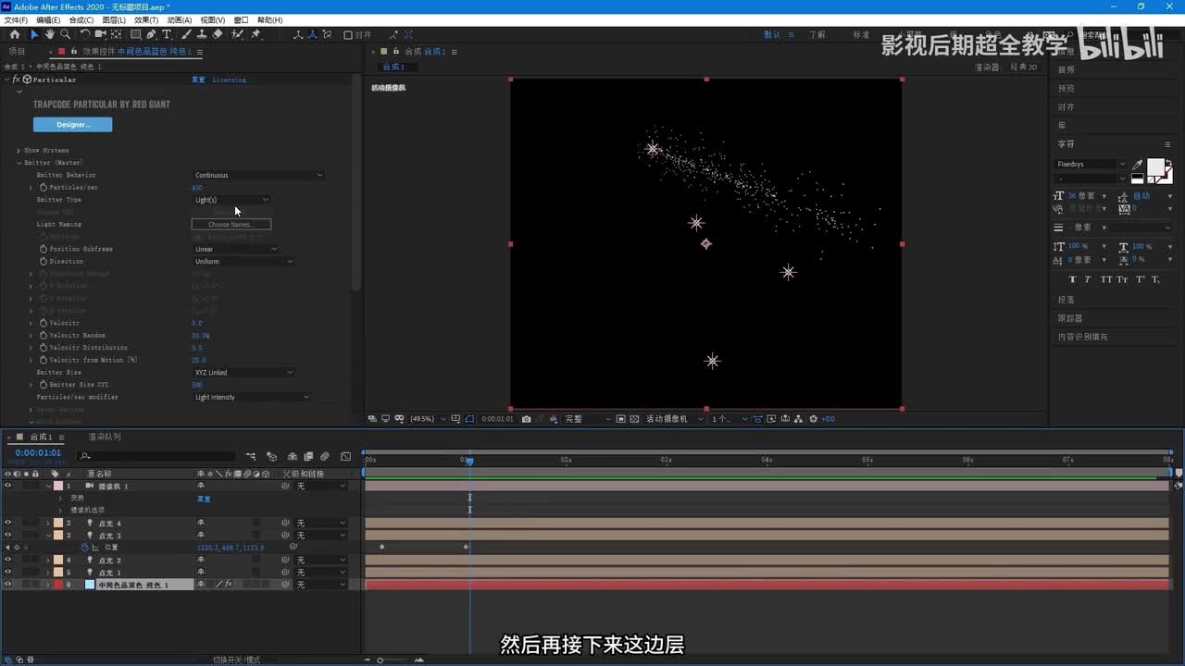
Task: Hide the 点光 1 layer
Action: [x=7, y=572]
